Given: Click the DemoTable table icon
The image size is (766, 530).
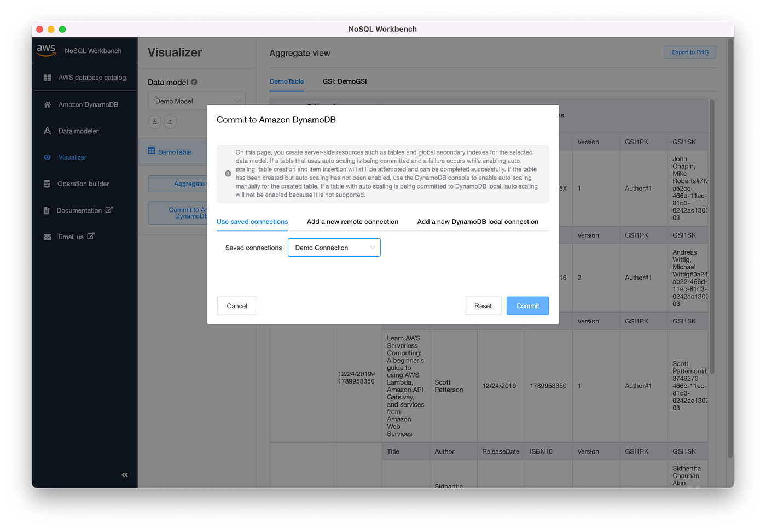Looking at the screenshot, I should tap(152, 151).
